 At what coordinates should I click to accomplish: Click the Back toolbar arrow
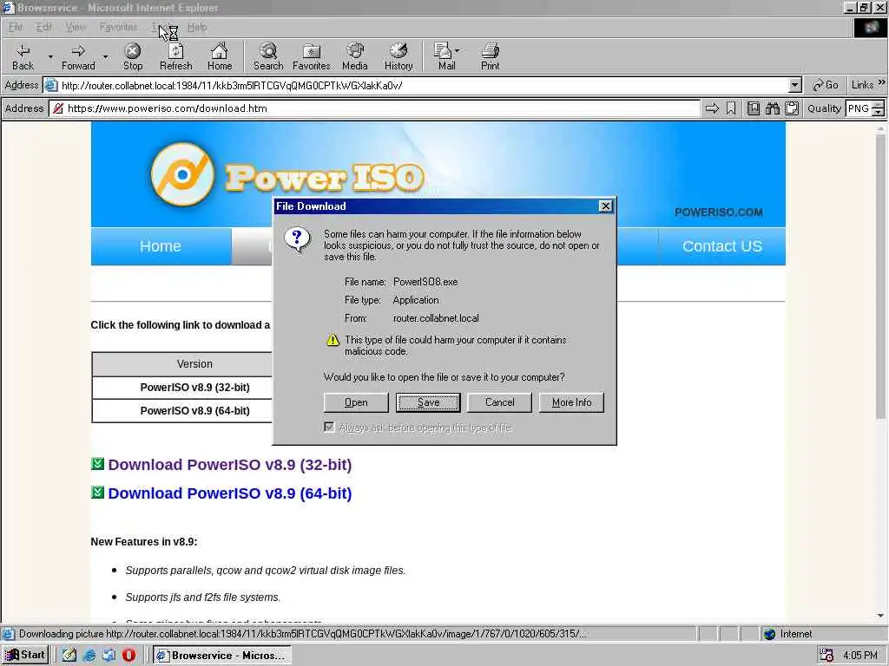(23, 56)
